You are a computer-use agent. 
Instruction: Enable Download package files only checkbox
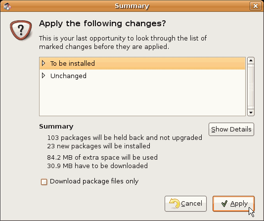click(x=44, y=182)
